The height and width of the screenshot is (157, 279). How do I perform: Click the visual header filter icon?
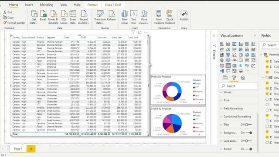pyautogui.click(x=133, y=32)
